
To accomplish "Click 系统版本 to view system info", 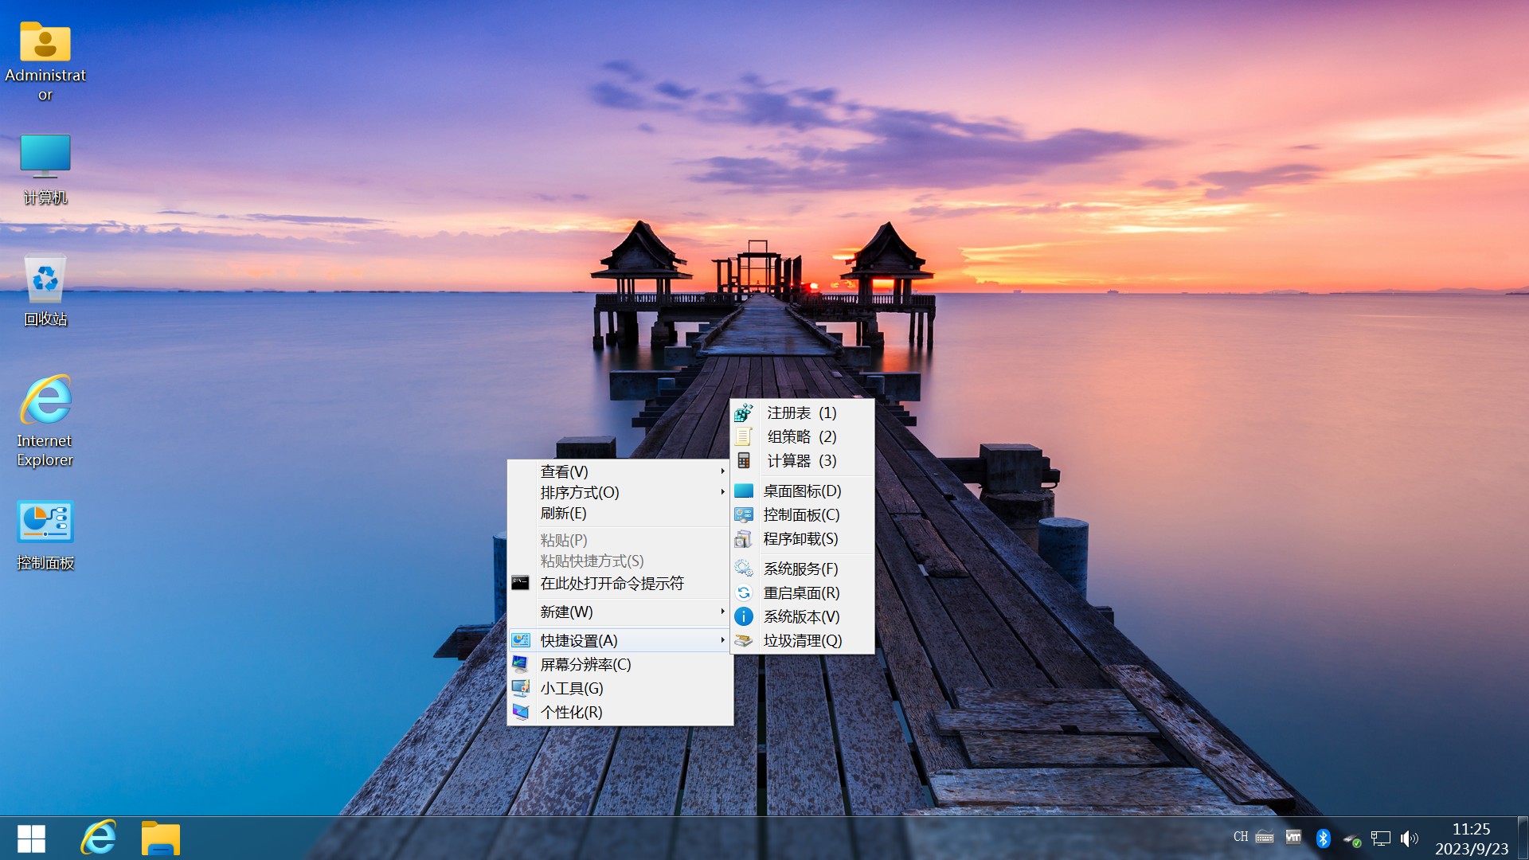I will (800, 616).
